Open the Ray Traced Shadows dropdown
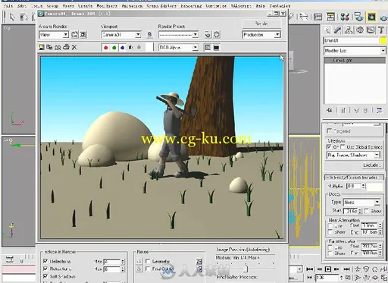 click(353, 155)
